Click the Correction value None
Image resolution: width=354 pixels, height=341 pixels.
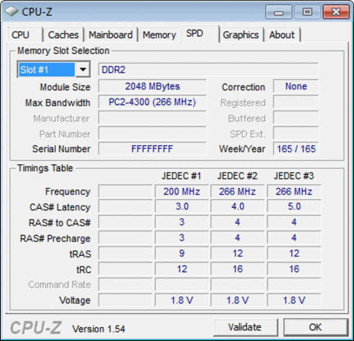(x=296, y=86)
